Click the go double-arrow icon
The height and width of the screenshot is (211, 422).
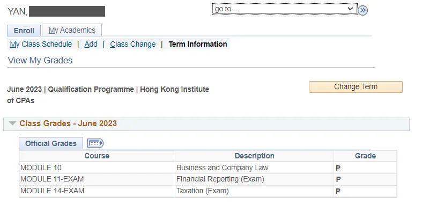(x=363, y=10)
